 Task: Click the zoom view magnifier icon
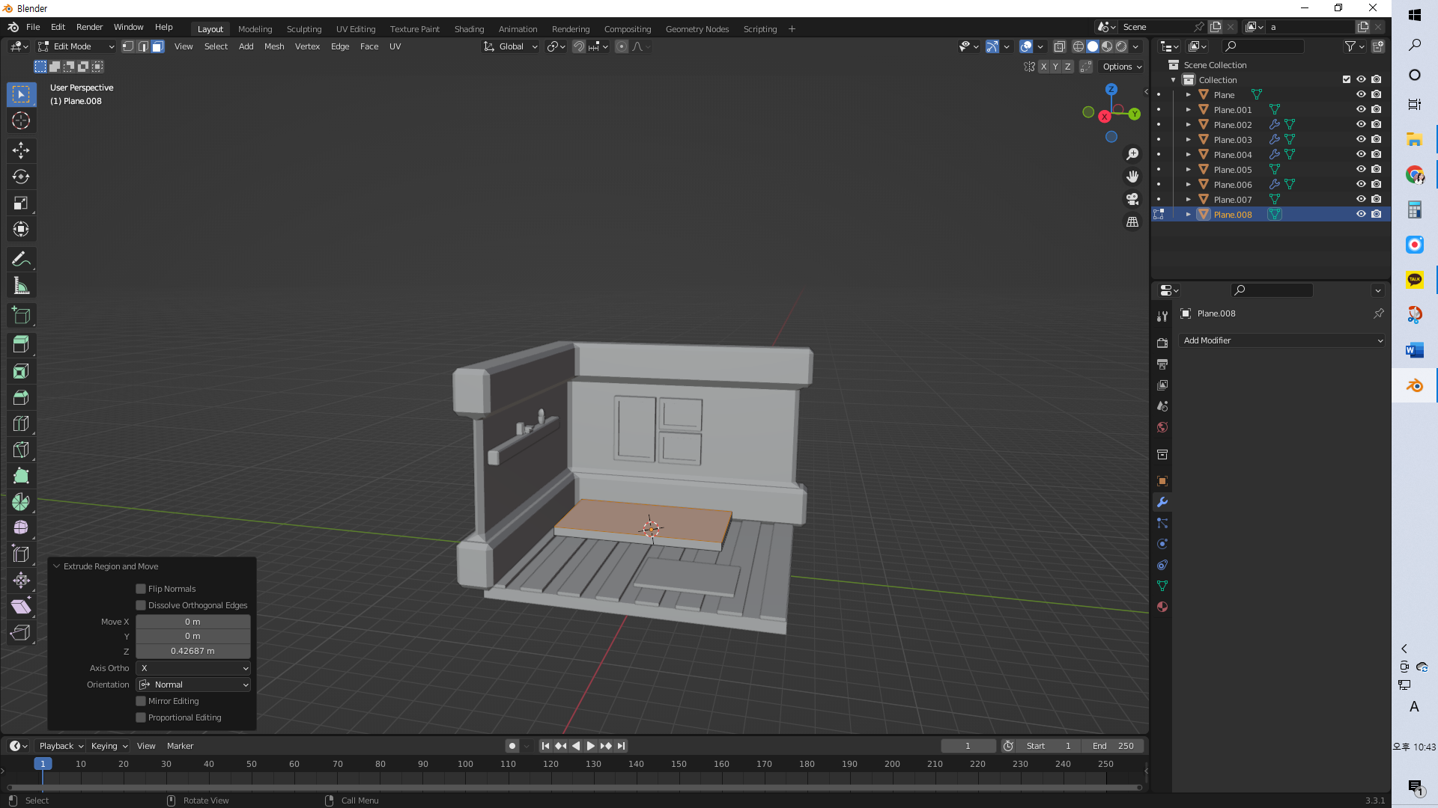point(1132,154)
